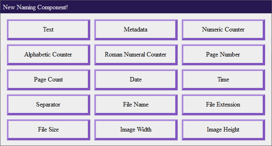The image size is (272, 146).
Task: Click the New Naming Component title bar
Action: click(136, 7)
